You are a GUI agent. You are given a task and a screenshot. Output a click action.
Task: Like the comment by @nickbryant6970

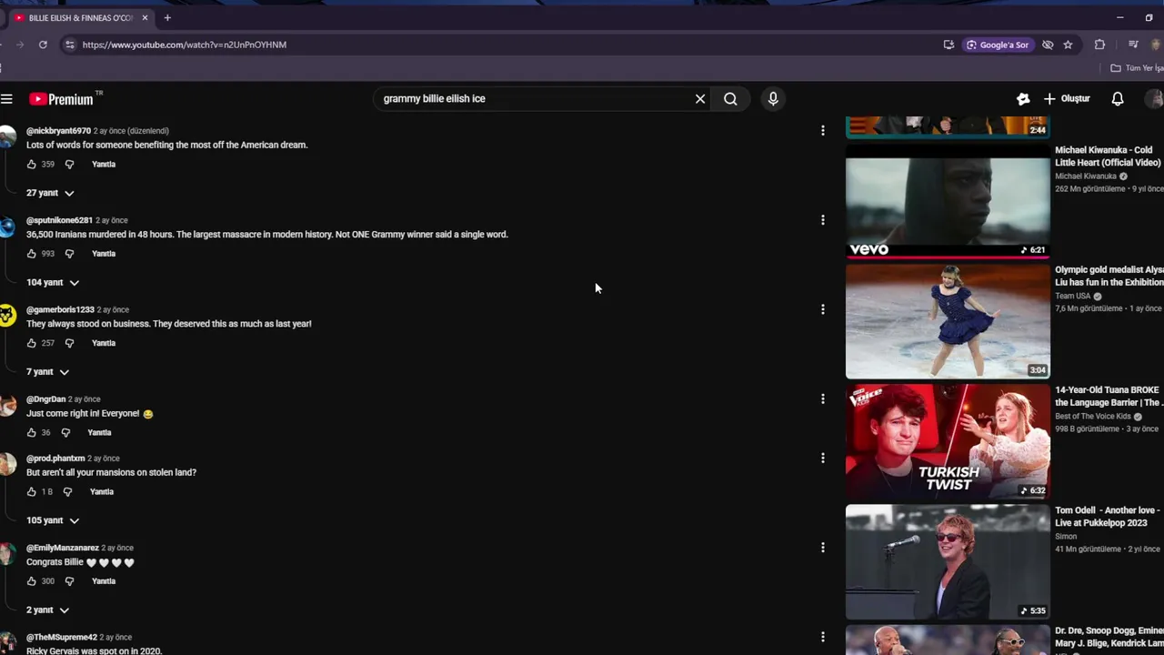(32, 164)
